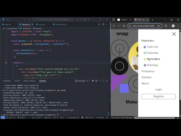Image resolution: width=181 pixels, height=136 pixels.
Task: Start Go Live server
Action: (x=90, y=118)
